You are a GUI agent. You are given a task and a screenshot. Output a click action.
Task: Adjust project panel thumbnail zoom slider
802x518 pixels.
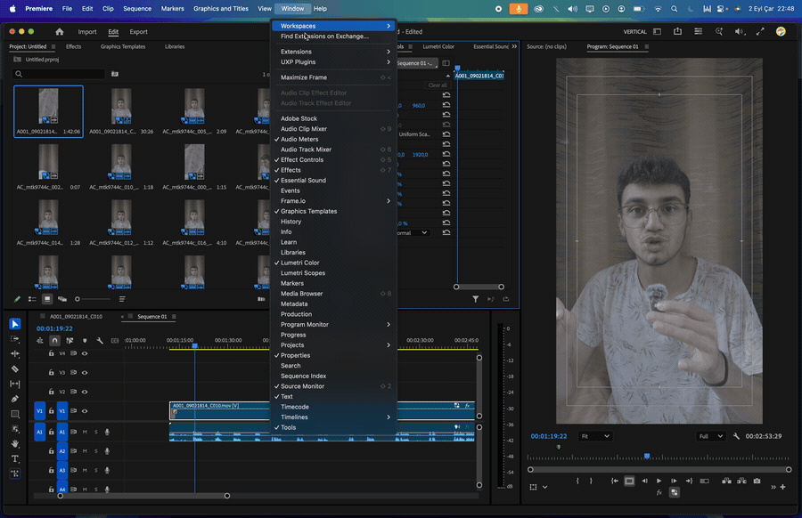[x=93, y=299]
